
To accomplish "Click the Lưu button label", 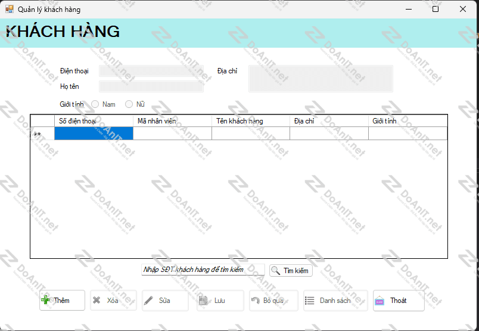I will click(220, 301).
